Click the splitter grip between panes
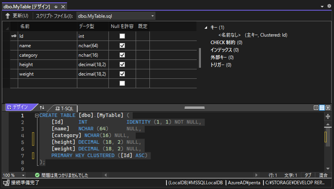Screen dimensions: 334x189 pos(195,108)
